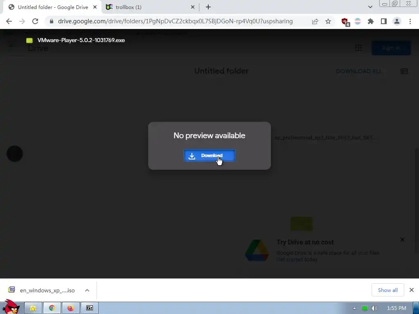Image resolution: width=419 pixels, height=314 pixels.
Task: Dismiss the Try Drive at no cost banner
Action: (402, 240)
